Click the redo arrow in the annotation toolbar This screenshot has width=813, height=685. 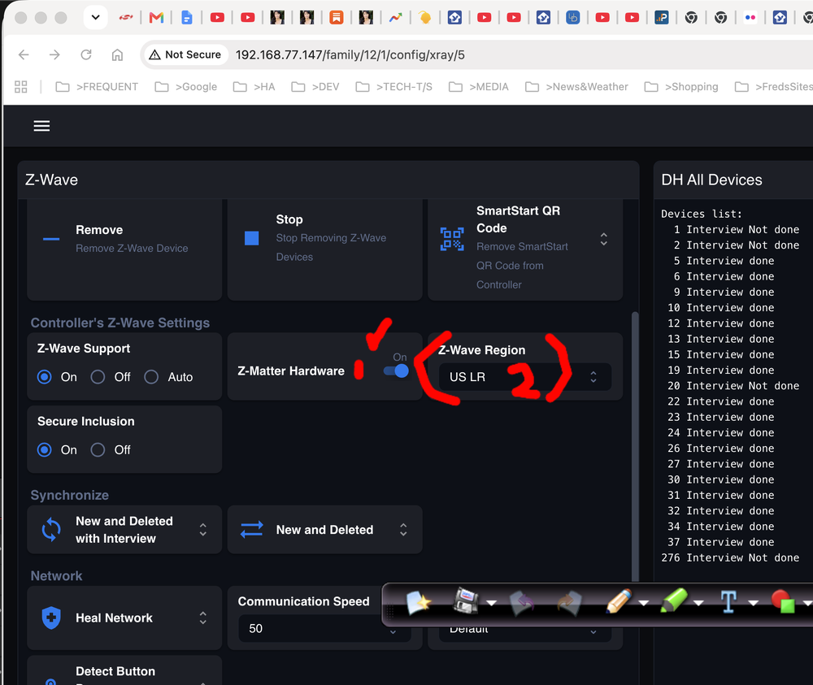(x=569, y=603)
